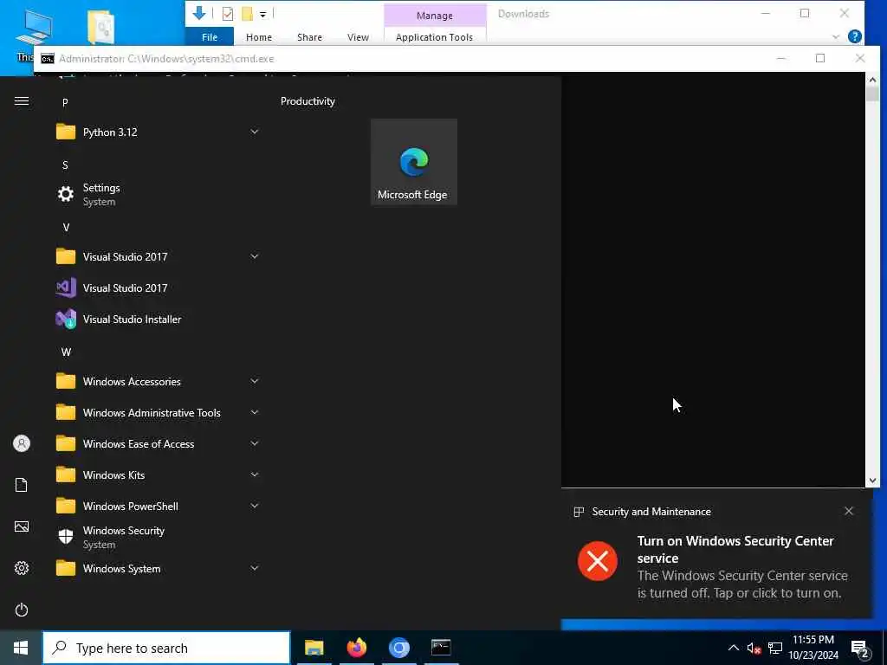The width and height of the screenshot is (887, 665).
Task: Open Customize Quick Access Toolbar dropdown
Action: 263,15
